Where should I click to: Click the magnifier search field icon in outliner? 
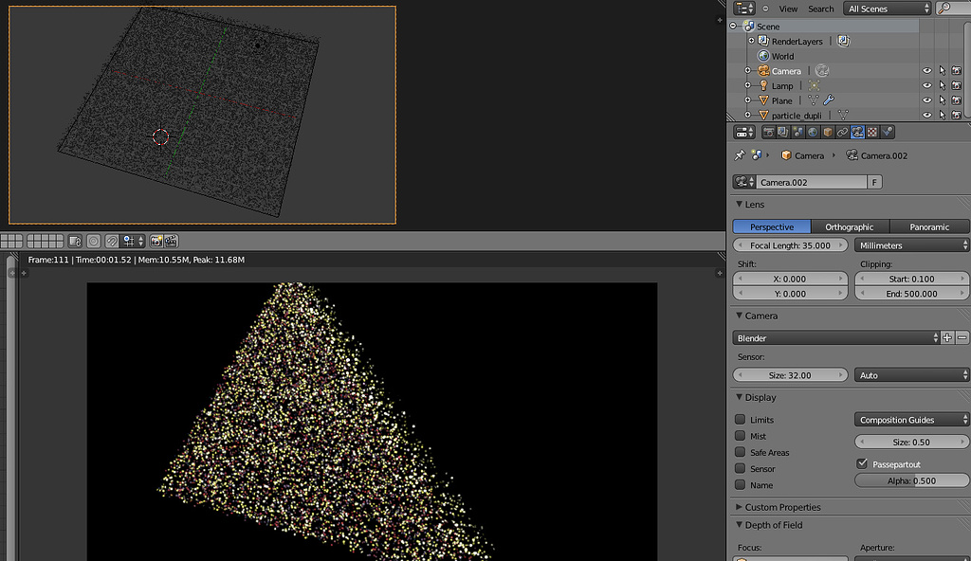944,8
